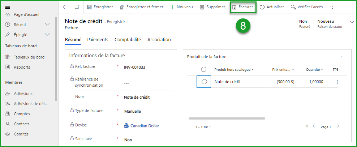Click the Nom field Note de crédit

coord(137,98)
